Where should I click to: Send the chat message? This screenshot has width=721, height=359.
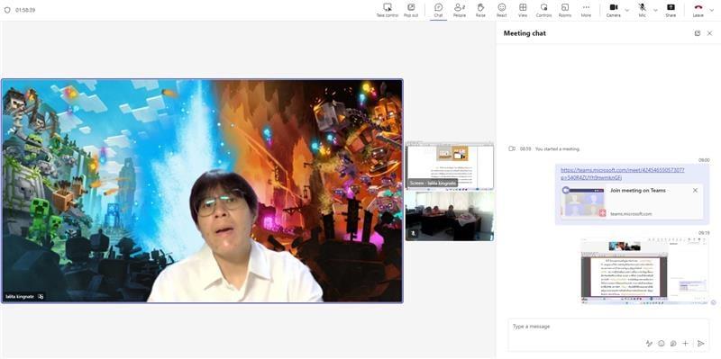click(x=700, y=344)
